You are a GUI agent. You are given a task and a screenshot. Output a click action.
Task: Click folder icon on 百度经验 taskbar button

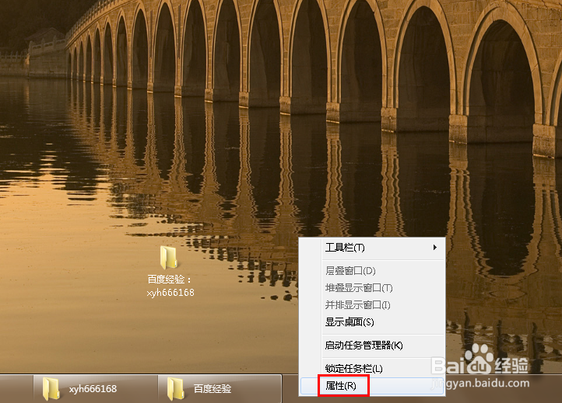[x=176, y=389]
